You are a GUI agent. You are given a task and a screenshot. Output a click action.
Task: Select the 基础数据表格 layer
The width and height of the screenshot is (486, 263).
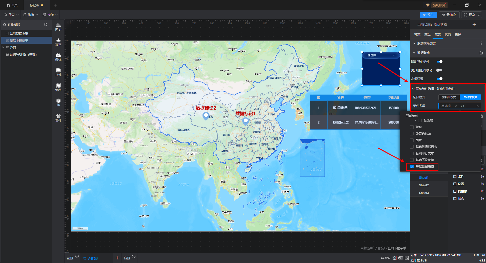coord(27,33)
